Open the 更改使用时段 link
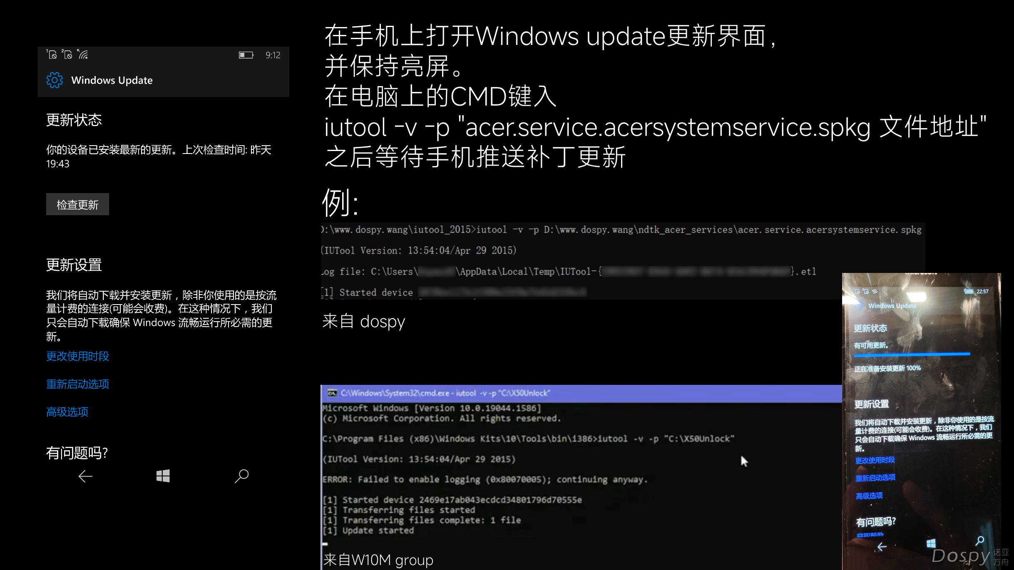Screen dimensions: 1014x570 click(x=77, y=356)
